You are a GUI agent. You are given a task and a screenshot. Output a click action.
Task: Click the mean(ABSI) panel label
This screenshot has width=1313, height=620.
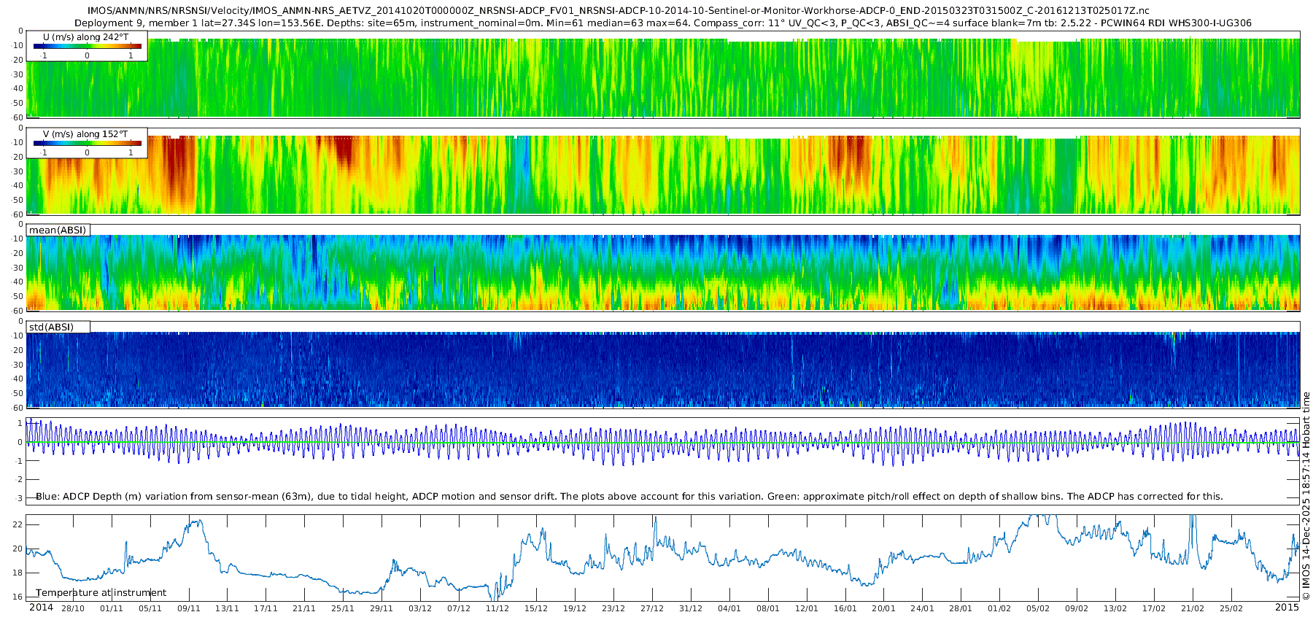click(58, 230)
